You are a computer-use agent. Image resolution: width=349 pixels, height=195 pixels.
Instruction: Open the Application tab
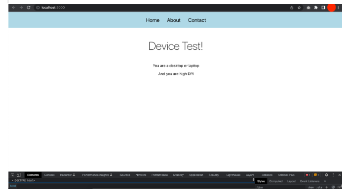(196, 175)
